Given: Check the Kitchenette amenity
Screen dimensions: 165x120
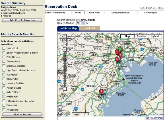Looking at the screenshot, I should tap(4, 79).
